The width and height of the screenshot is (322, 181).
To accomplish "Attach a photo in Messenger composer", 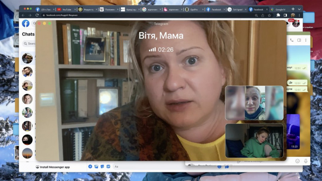I will pos(96,167).
